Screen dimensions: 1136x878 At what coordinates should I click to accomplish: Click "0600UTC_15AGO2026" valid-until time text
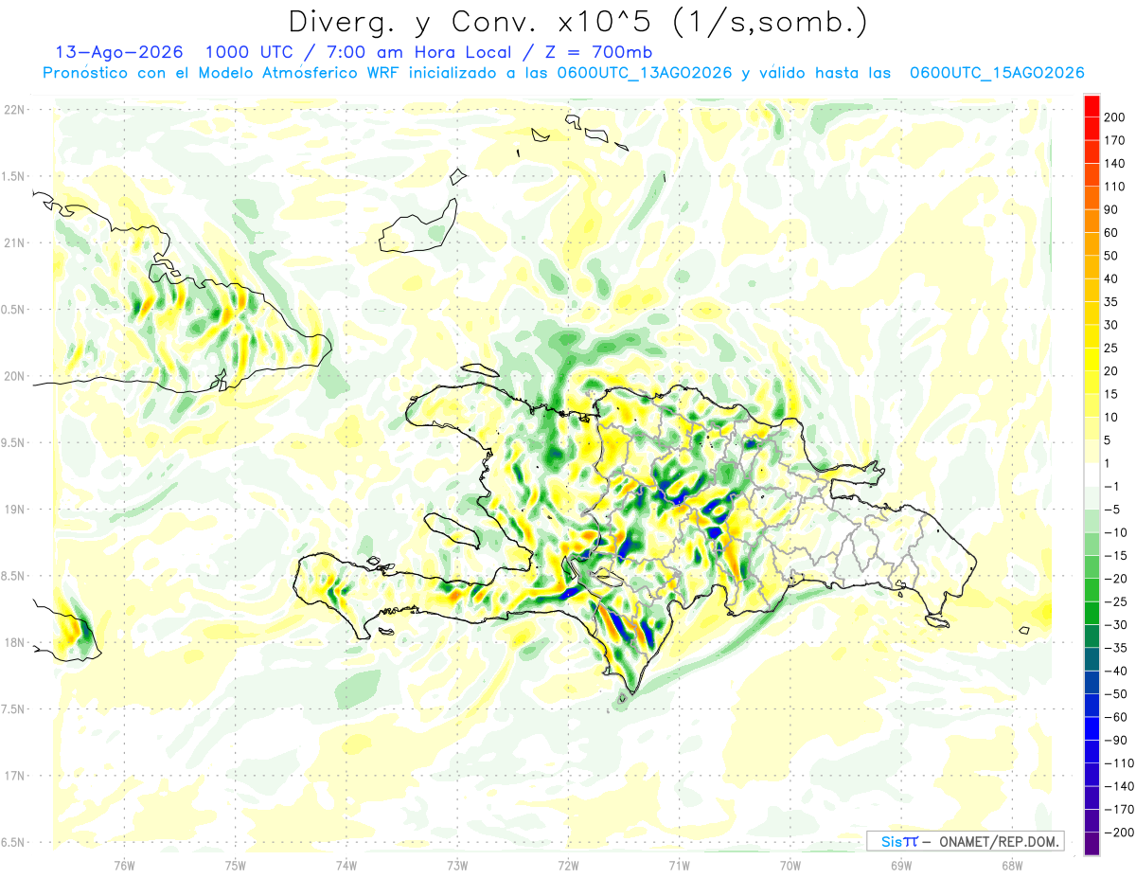(x=997, y=73)
